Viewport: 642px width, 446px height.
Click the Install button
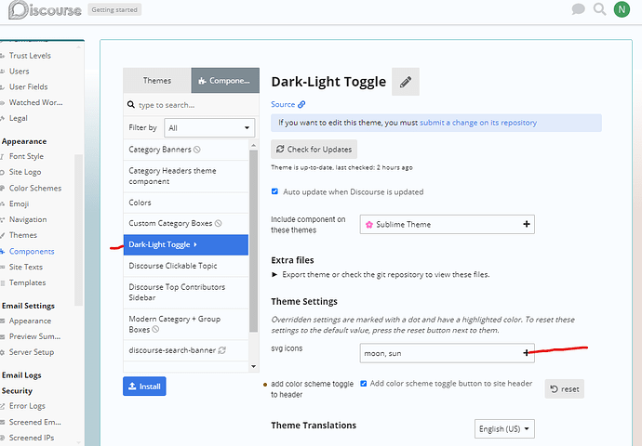(x=144, y=387)
